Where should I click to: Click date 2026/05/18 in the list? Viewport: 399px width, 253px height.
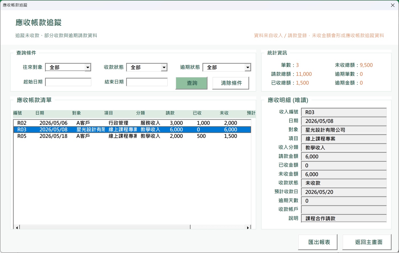(54, 136)
